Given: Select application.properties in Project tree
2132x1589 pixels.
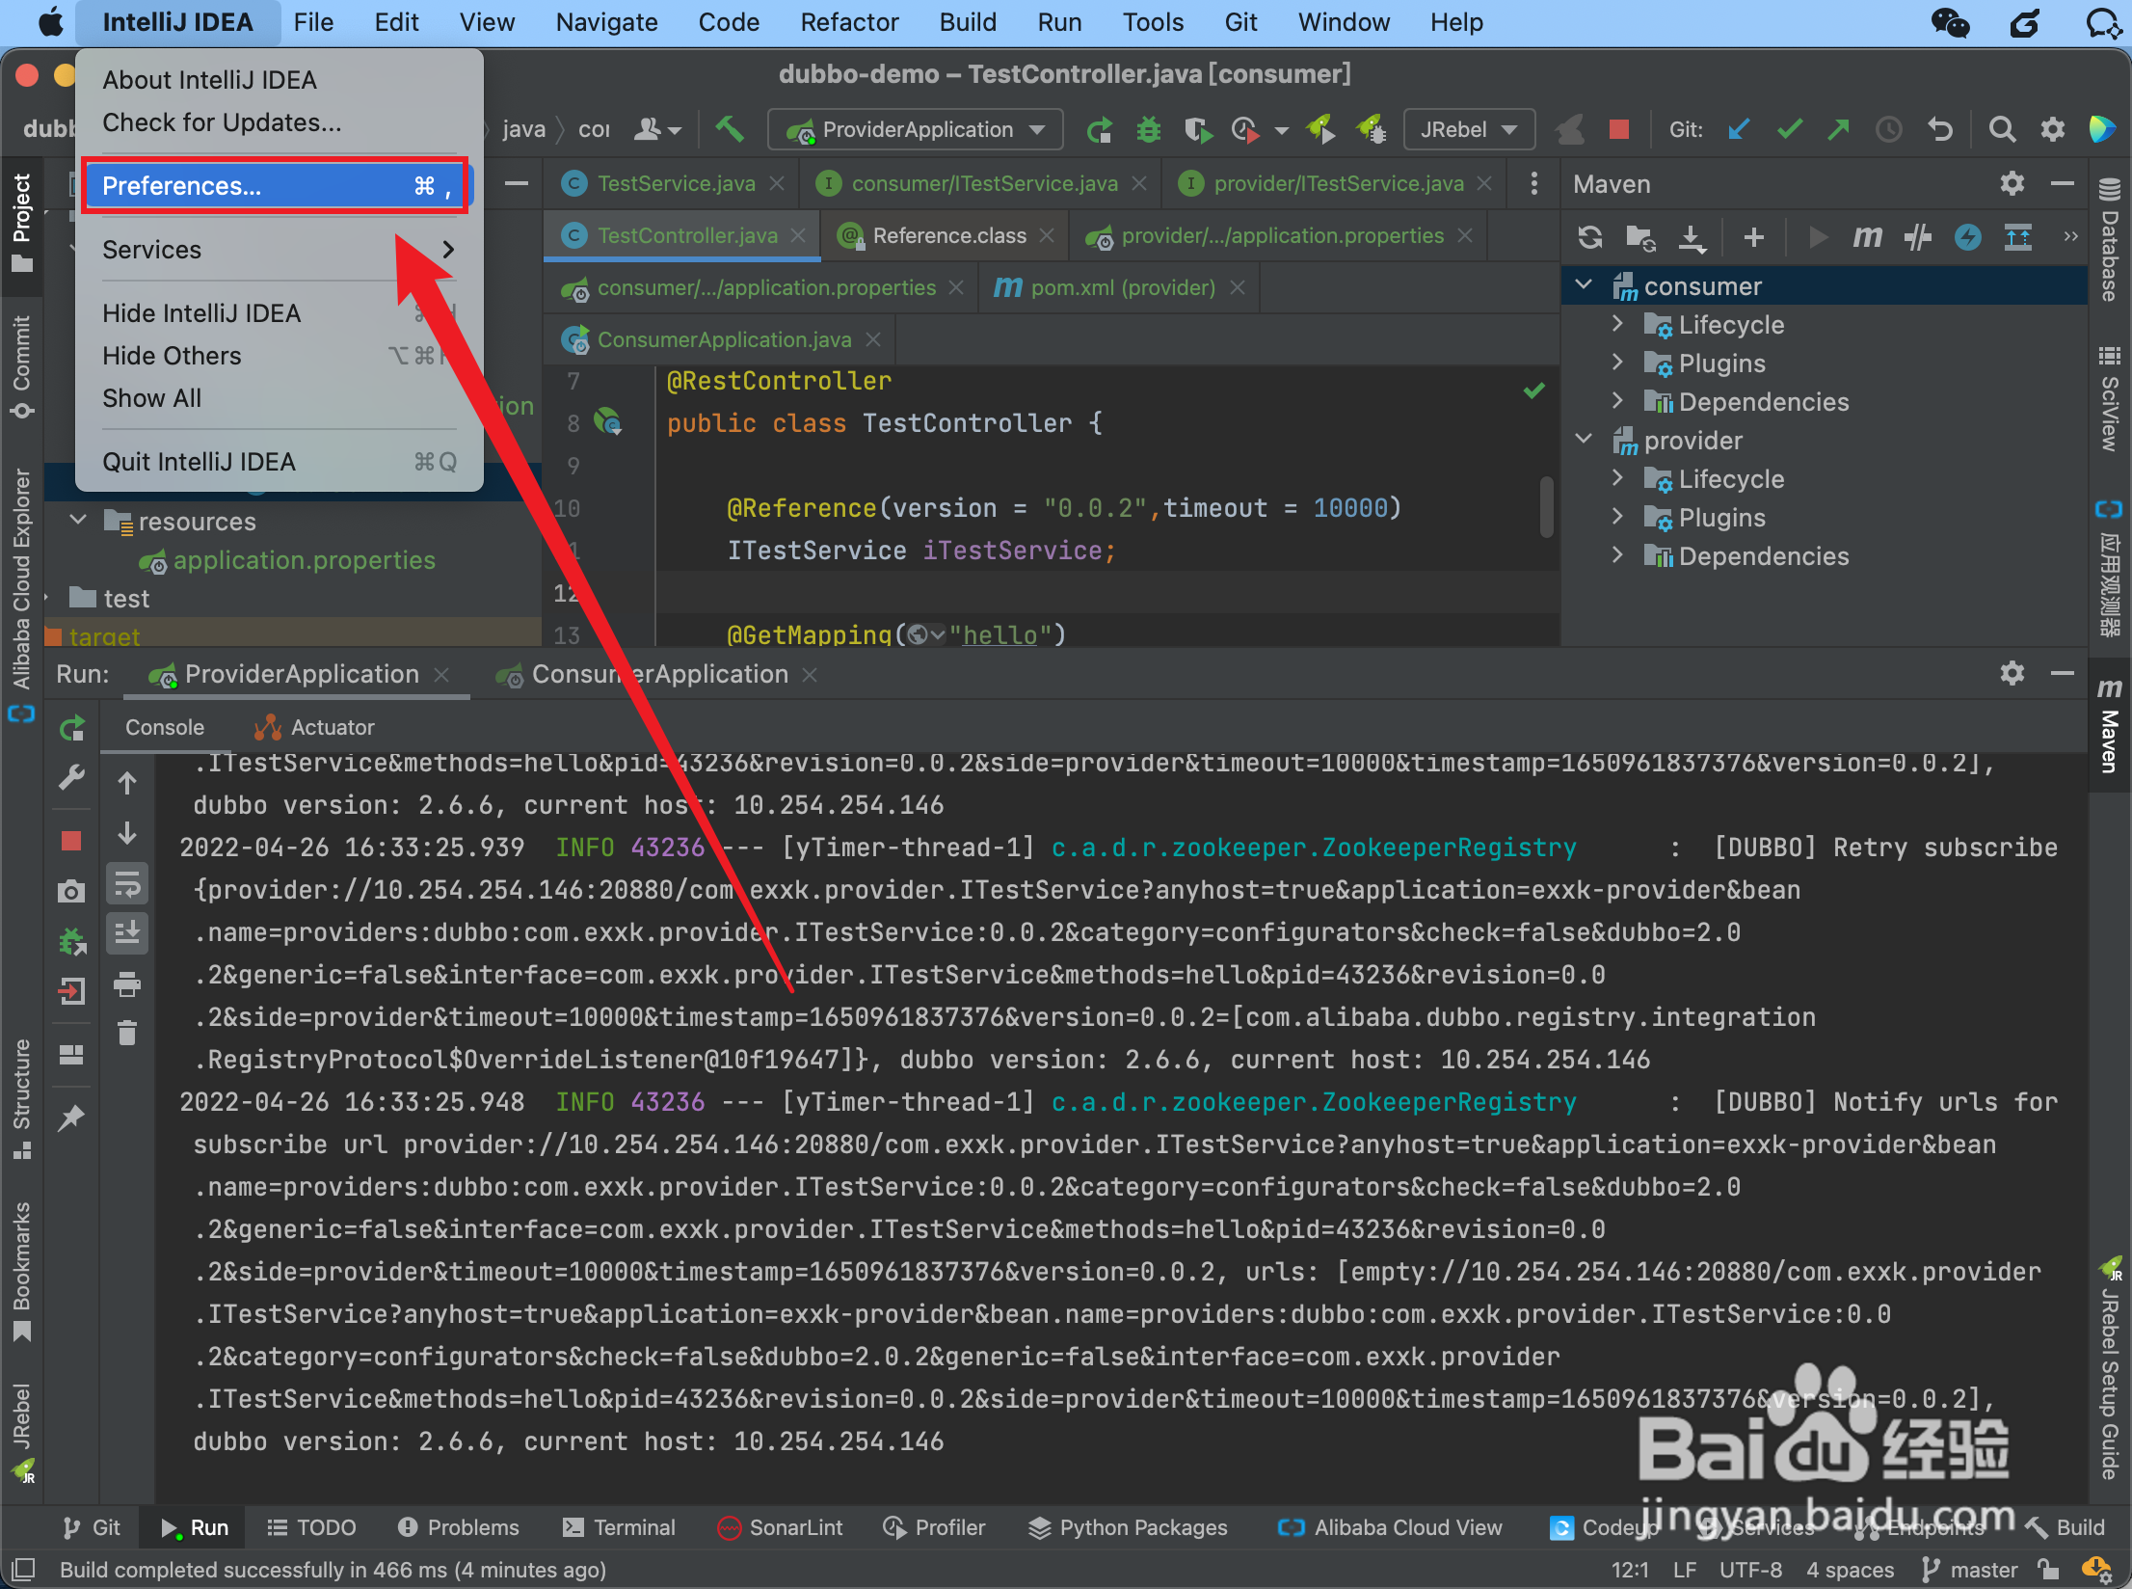Looking at the screenshot, I should 304,560.
